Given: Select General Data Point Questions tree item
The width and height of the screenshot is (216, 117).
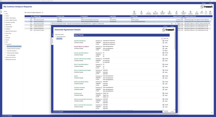Looking at the screenshot, I should [x=13, y=49].
